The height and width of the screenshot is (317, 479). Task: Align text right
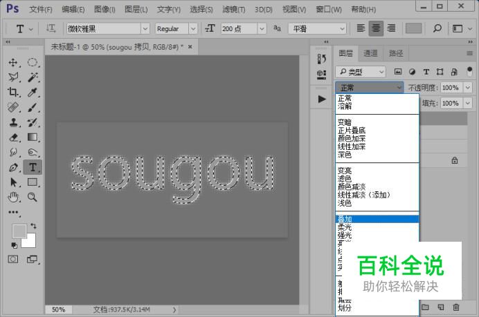[x=391, y=28]
